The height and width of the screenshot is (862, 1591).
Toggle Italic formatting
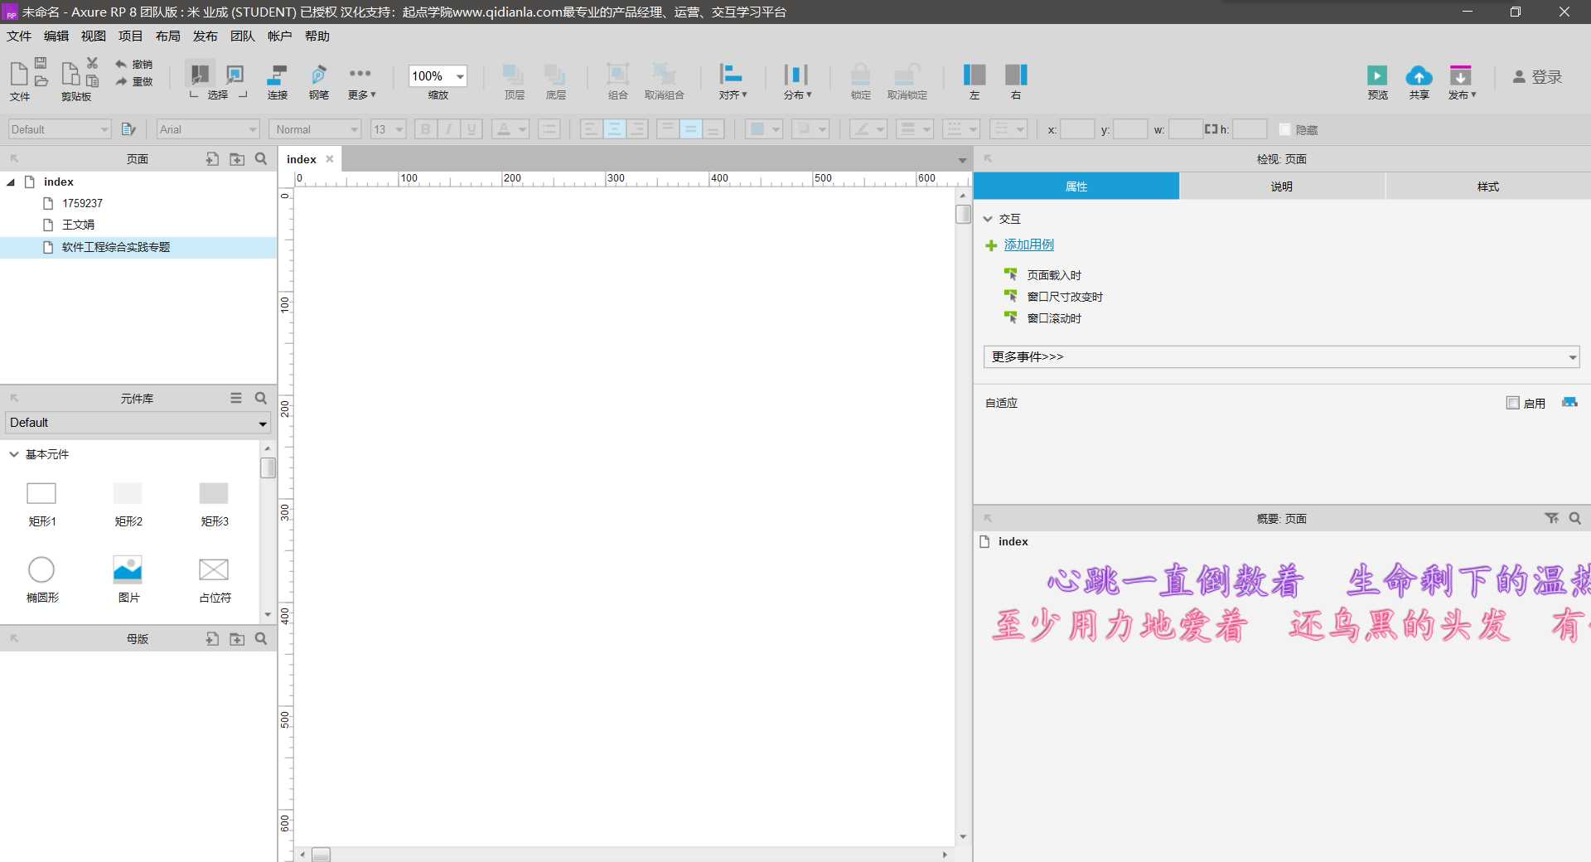(x=448, y=129)
